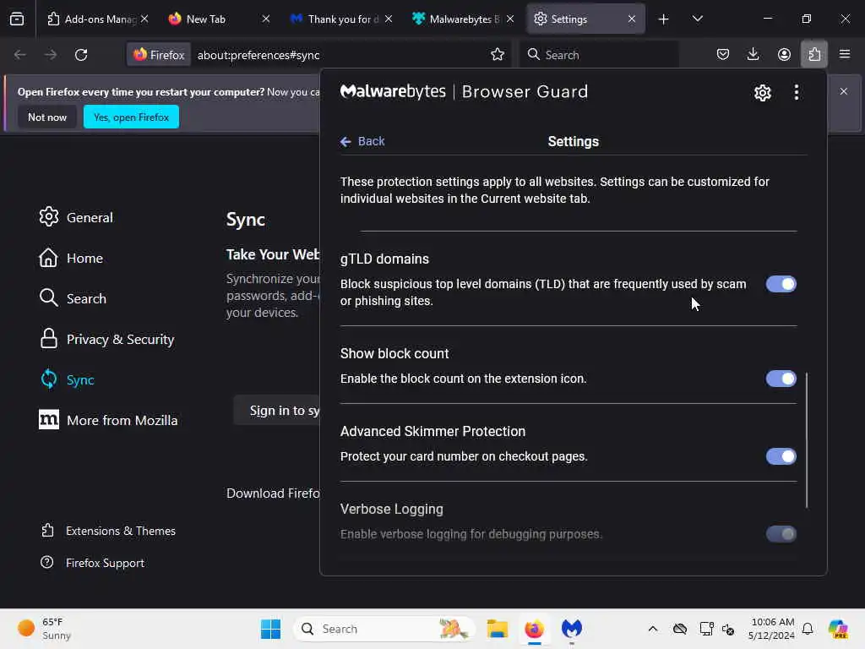Open Save to Pocket icon
865x649 pixels.
point(723,54)
